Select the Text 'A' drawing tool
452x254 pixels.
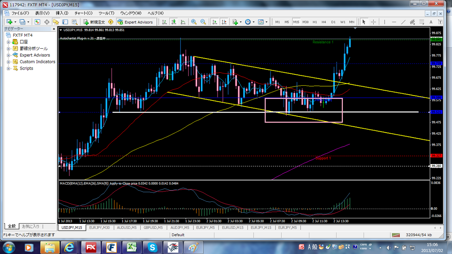coord(431,22)
